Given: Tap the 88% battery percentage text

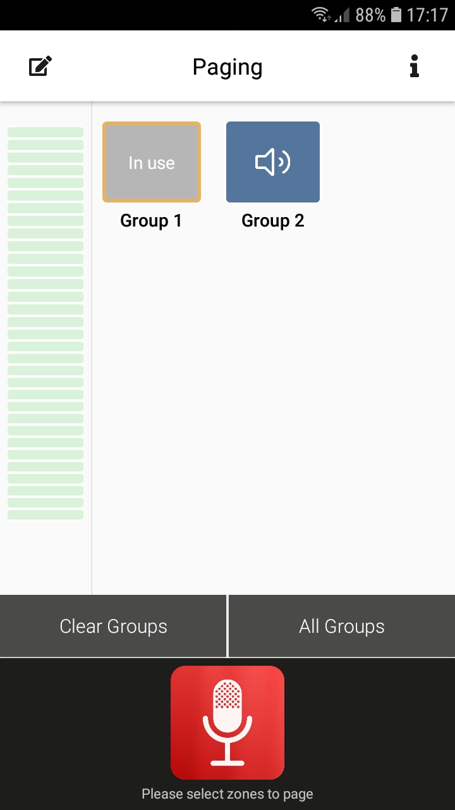Looking at the screenshot, I should pyautogui.click(x=370, y=15).
